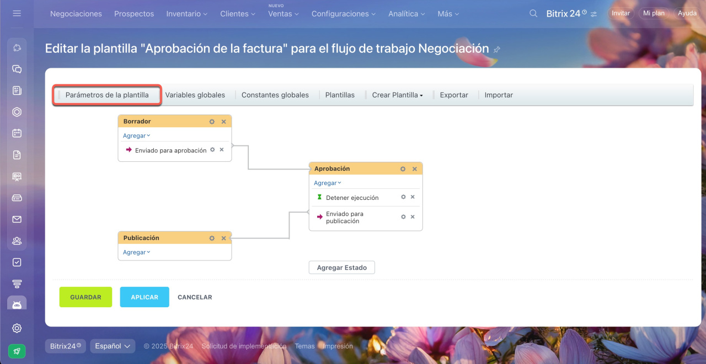The image size is (706, 364).
Task: Open the settings gear in the sidebar
Action: tap(17, 328)
